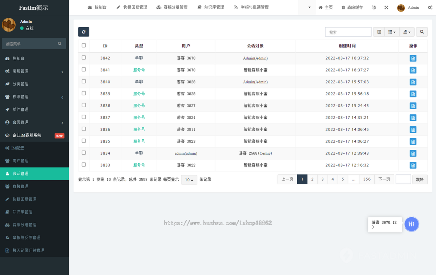Select all rows with the header checkbox
This screenshot has height=275, width=436.
point(84,46)
